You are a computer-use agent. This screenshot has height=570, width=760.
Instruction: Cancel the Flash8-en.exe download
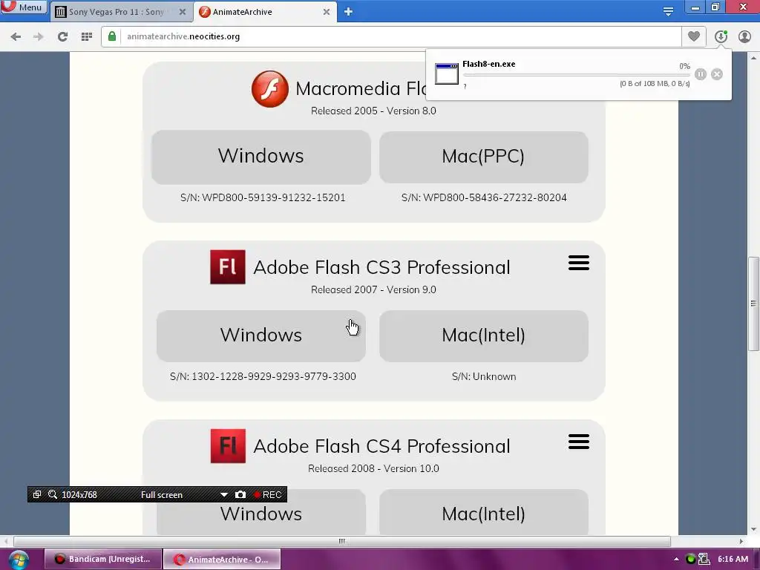point(717,74)
